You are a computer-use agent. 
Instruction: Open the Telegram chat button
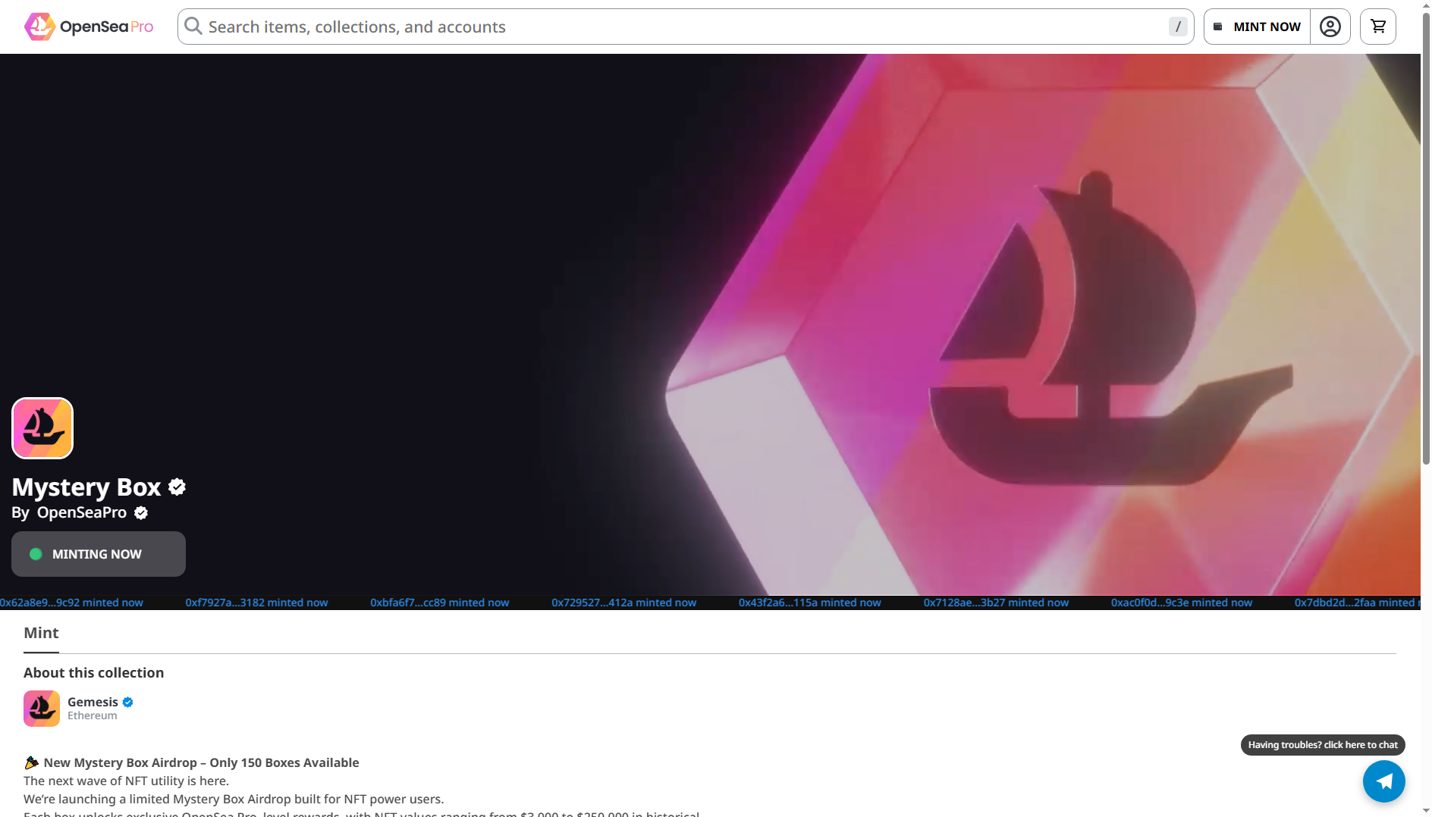pos(1384,781)
